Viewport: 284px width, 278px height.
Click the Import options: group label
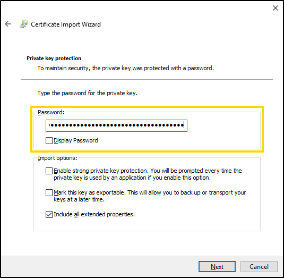(57, 158)
